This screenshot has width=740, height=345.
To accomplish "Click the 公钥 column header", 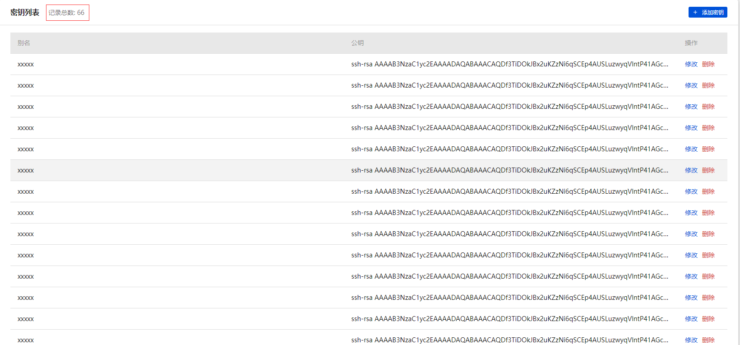I will (357, 43).
